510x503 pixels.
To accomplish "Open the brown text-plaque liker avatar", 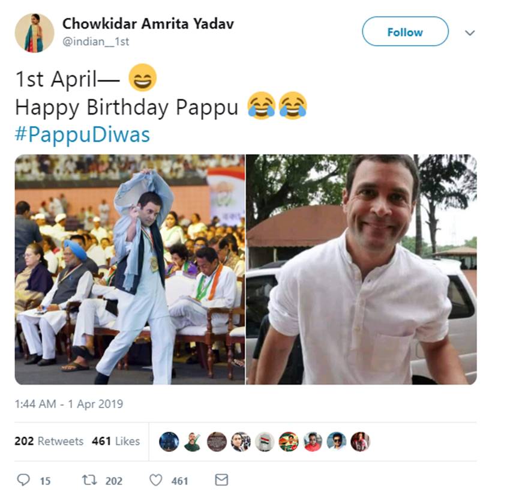I will (217, 441).
